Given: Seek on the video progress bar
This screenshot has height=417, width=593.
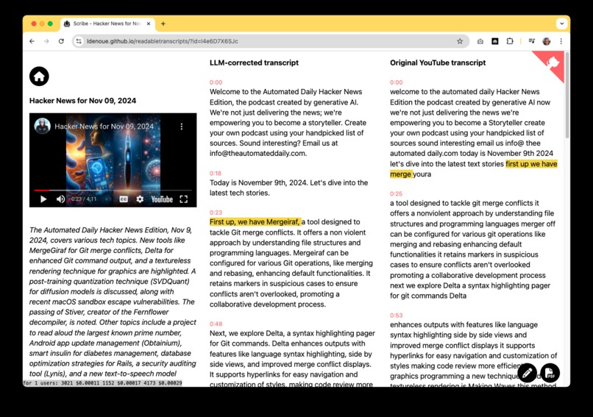Looking at the screenshot, I should (x=113, y=190).
